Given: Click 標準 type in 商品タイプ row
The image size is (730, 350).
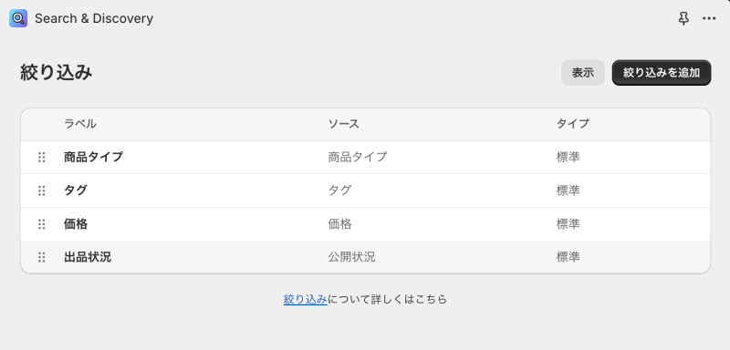Looking at the screenshot, I should (x=568, y=157).
